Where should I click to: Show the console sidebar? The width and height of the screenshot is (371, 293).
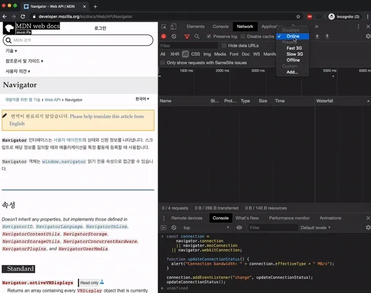pos(163,227)
